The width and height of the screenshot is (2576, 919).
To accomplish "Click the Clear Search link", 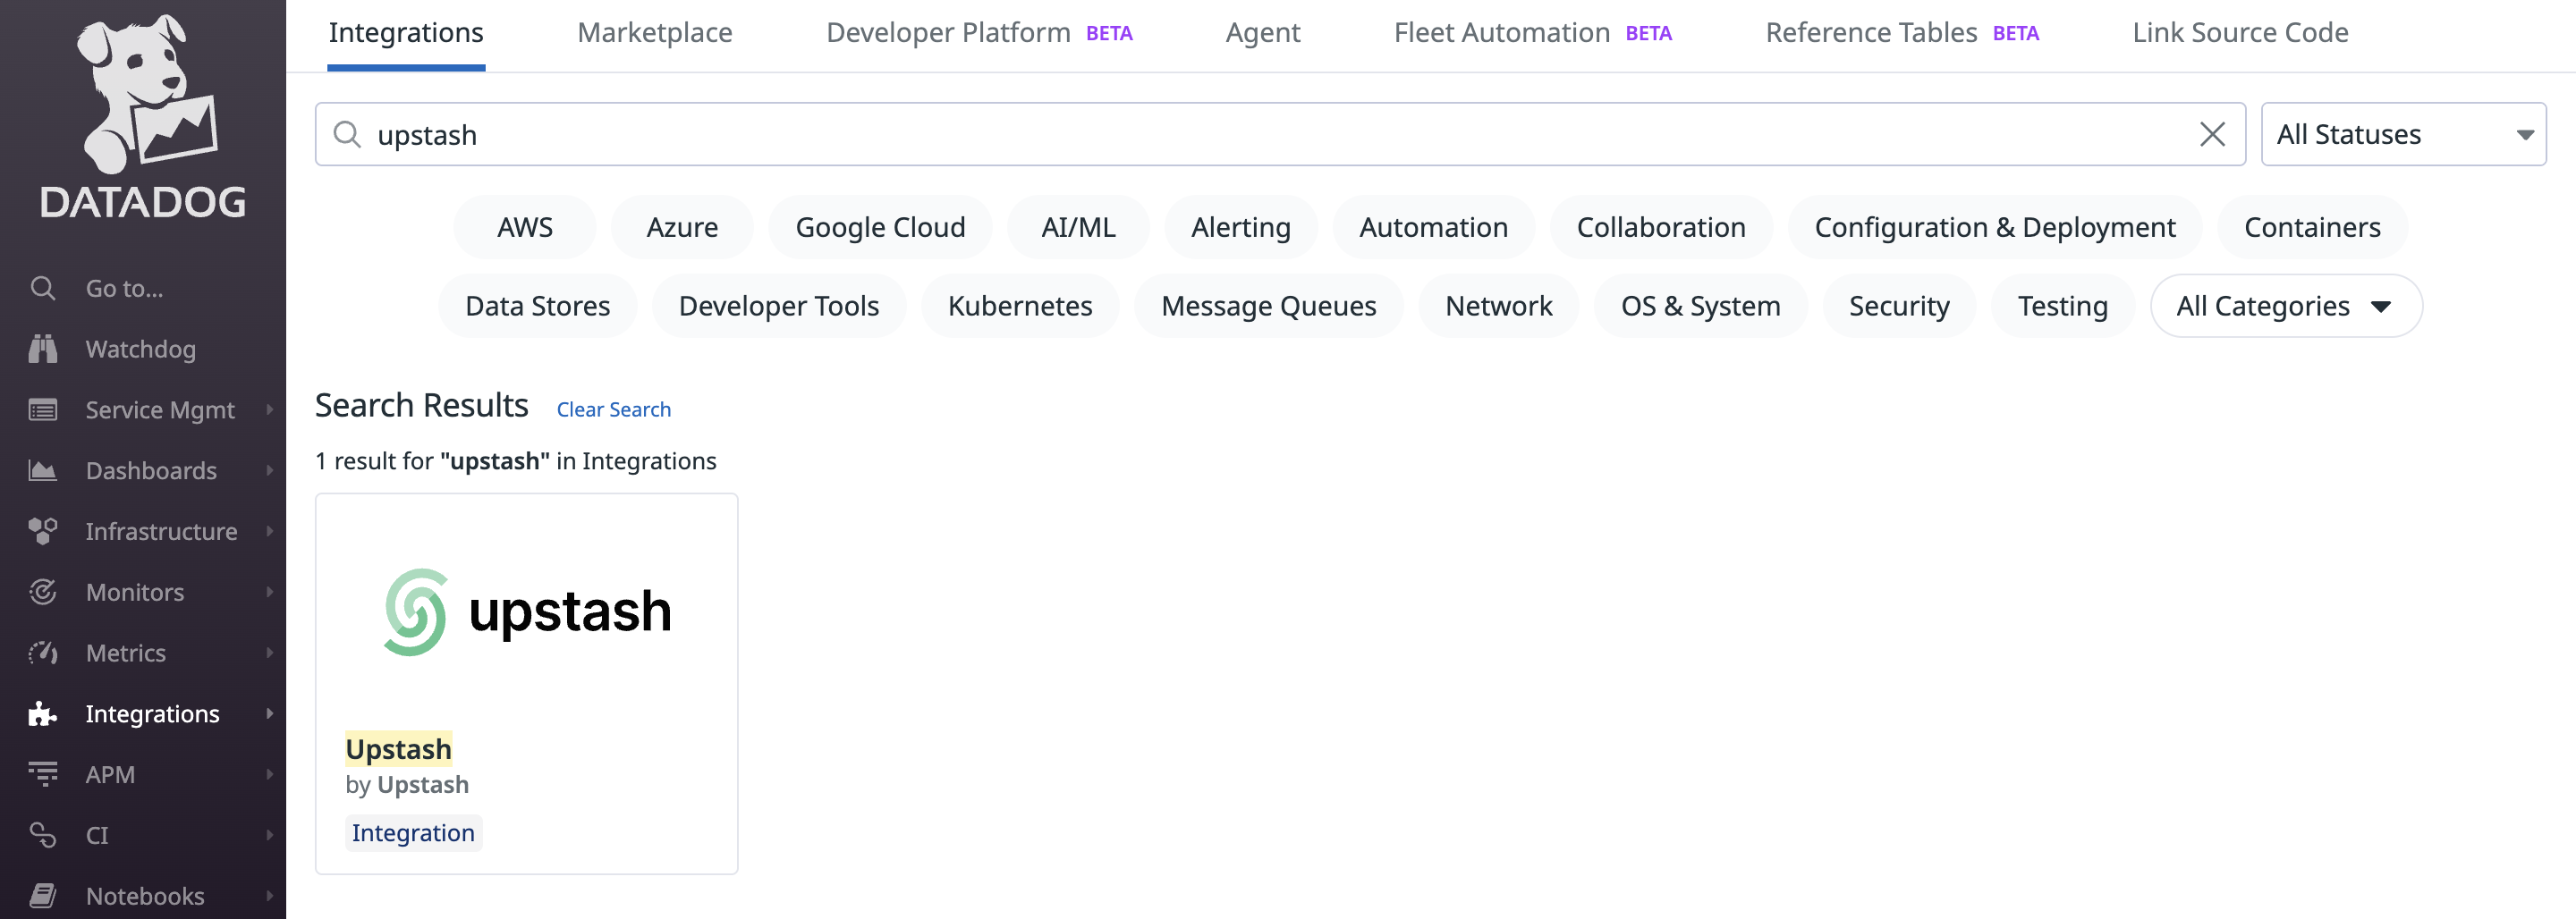I will tap(613, 410).
